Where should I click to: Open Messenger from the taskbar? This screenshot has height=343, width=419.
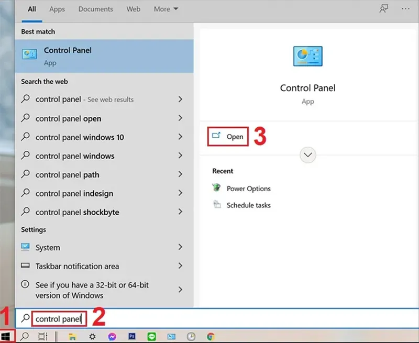pyautogui.click(x=112, y=337)
